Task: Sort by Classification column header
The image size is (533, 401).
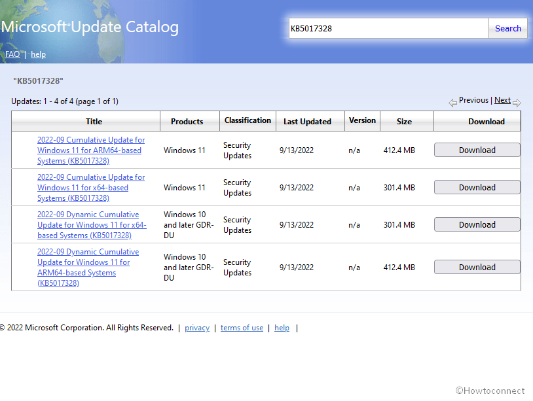Action: (248, 120)
